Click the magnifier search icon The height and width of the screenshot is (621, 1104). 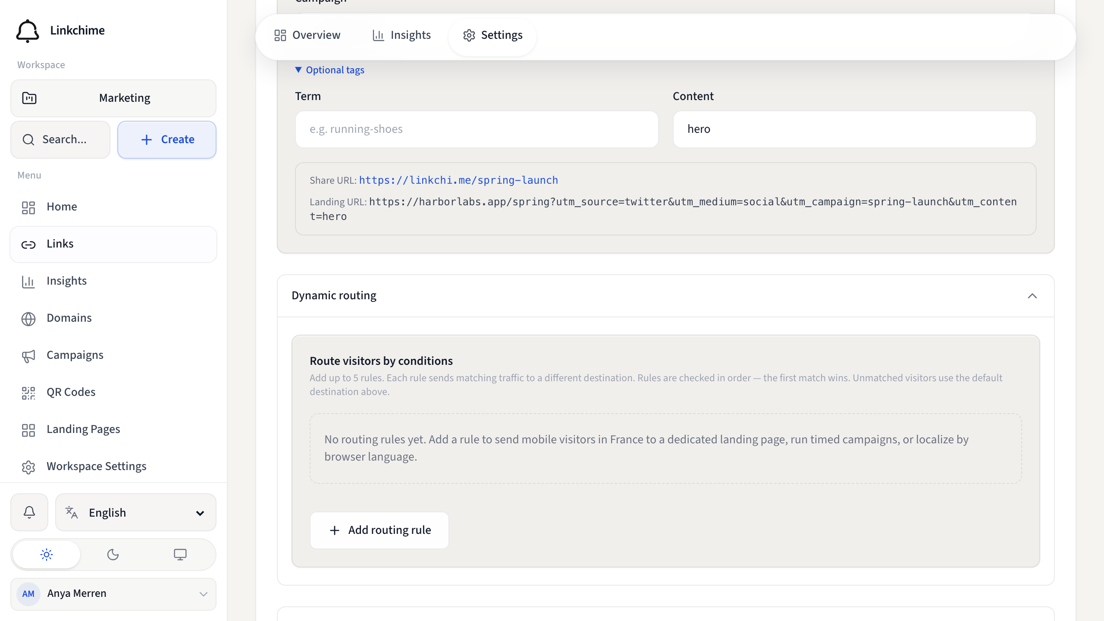[28, 140]
